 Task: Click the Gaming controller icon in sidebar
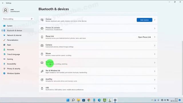tap(4, 59)
